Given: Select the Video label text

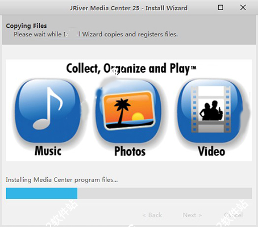Looking at the screenshot, I should click(211, 151).
